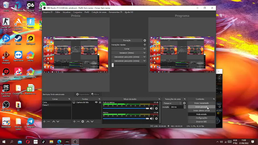Open Conjuntos menu

click(77, 12)
